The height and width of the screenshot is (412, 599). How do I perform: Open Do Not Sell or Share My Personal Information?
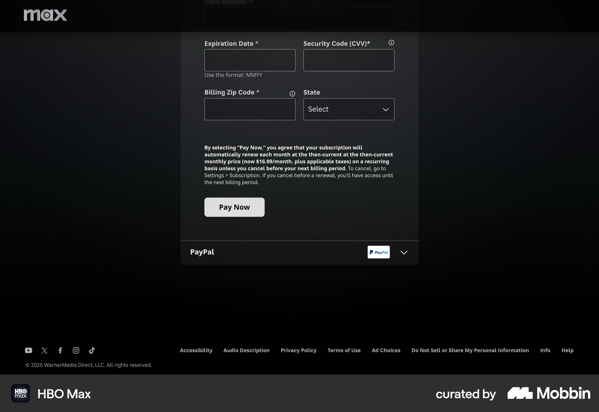pos(470,350)
